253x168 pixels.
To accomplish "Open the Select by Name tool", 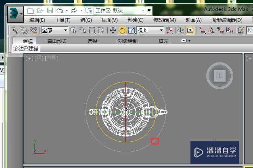I will (x=83, y=30).
